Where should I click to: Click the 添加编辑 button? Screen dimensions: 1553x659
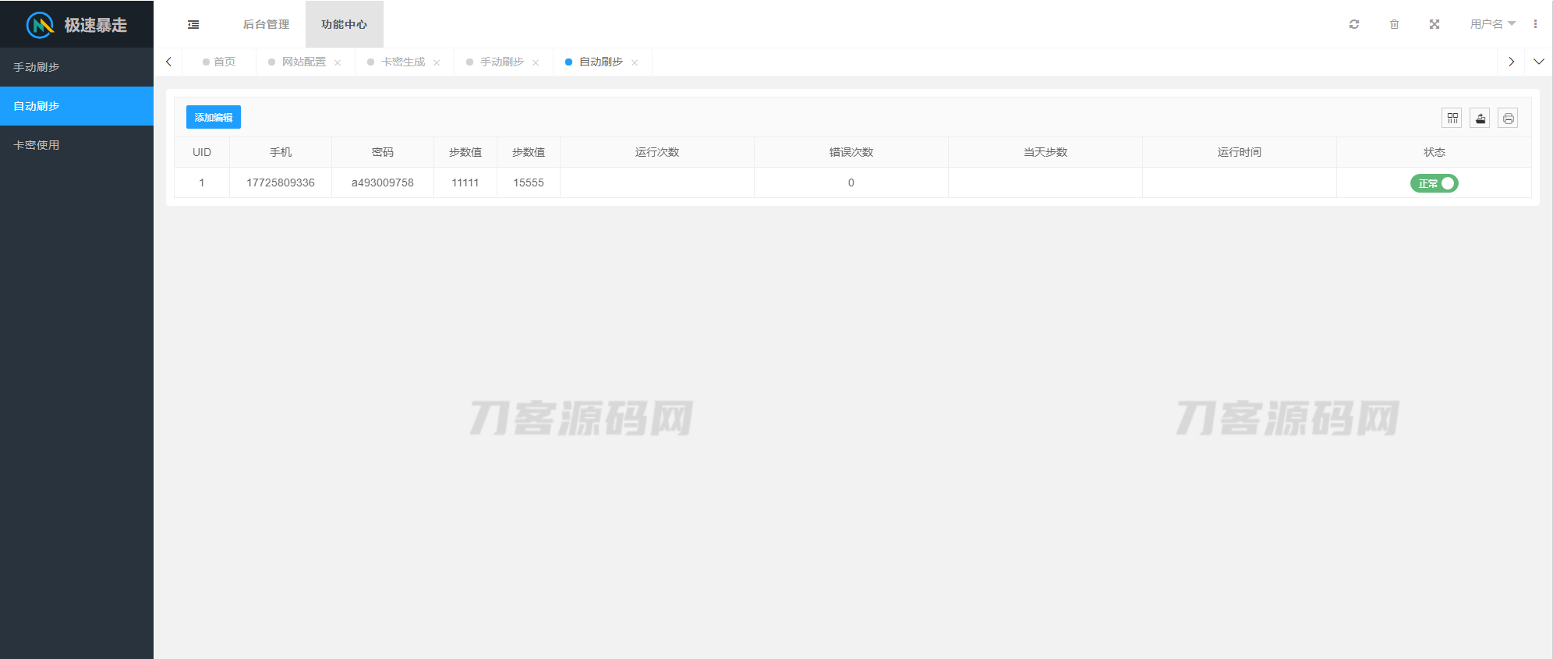[x=214, y=117]
